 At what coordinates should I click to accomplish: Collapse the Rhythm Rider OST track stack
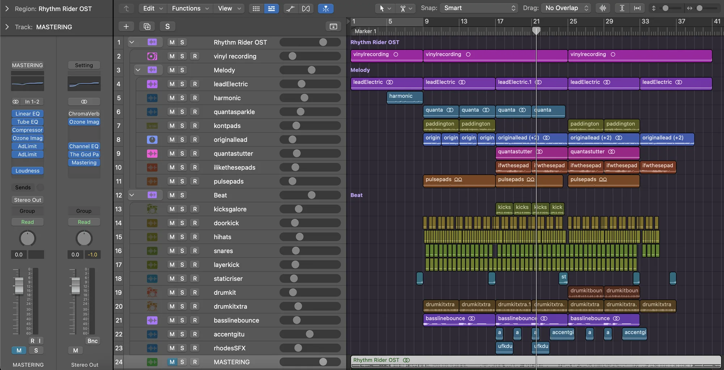(132, 42)
